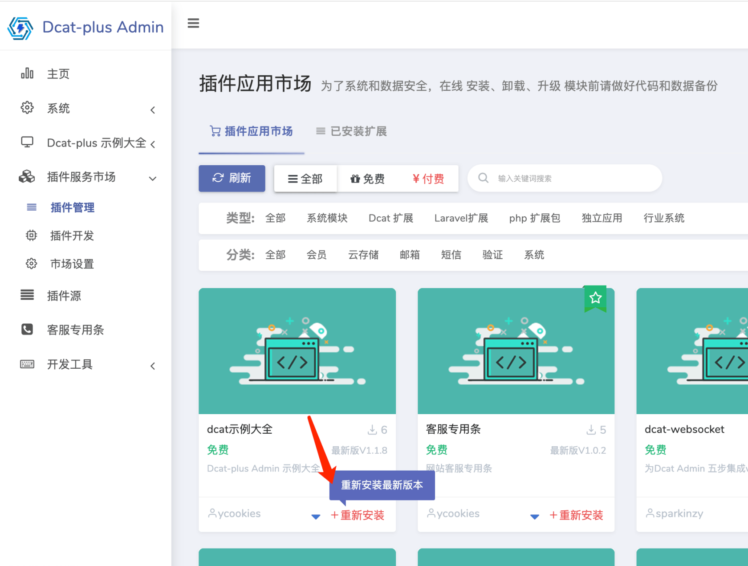Open 插件管理 submenu item
This screenshot has height=566, width=748.
(72, 208)
